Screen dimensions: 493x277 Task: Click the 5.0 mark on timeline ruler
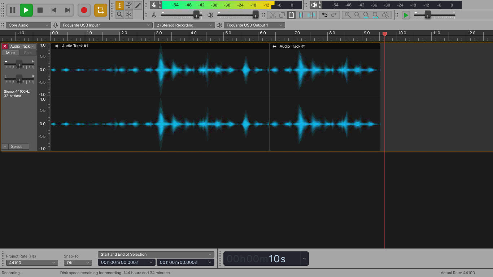point(228,33)
